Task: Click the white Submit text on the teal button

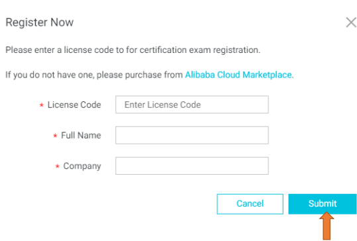Action: (323, 204)
